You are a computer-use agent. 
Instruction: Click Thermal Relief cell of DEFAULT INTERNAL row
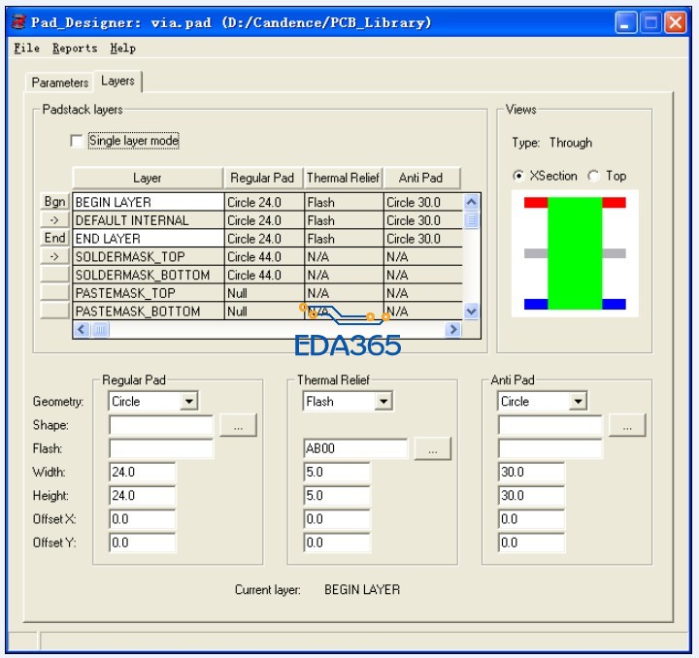(x=344, y=220)
